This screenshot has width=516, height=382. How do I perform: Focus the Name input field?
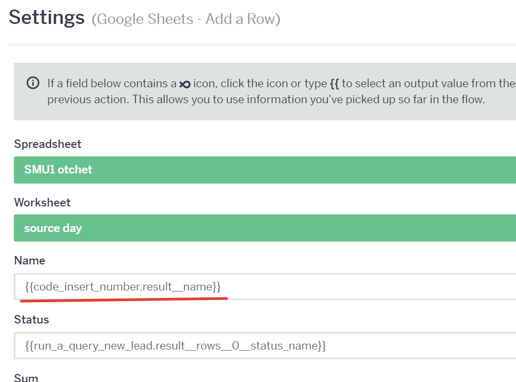[265, 287]
